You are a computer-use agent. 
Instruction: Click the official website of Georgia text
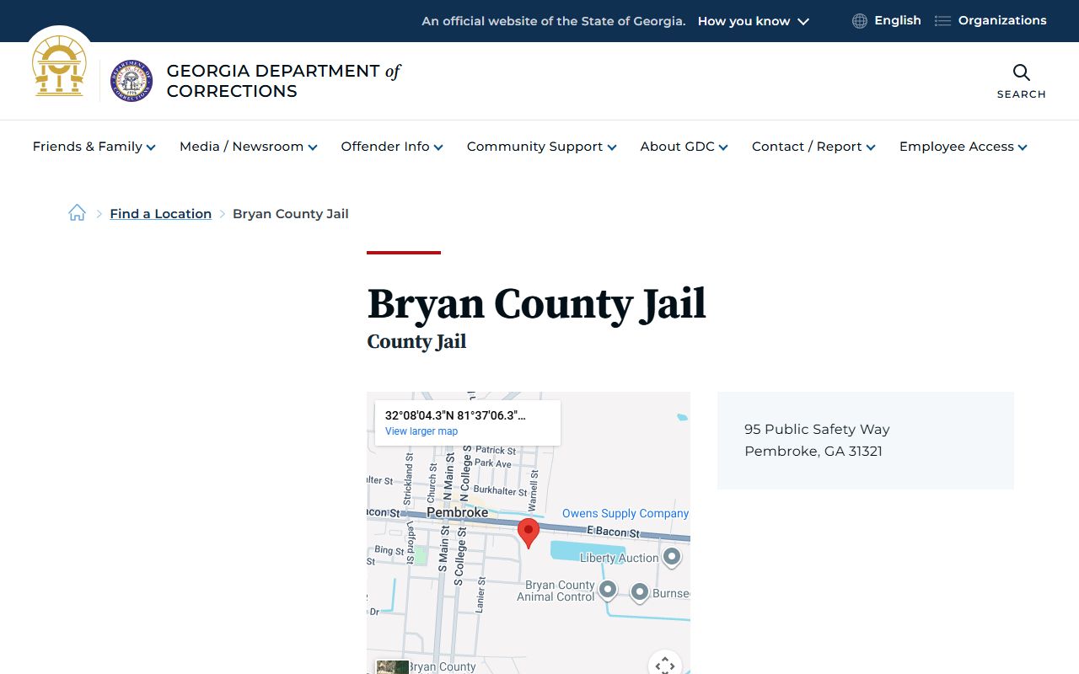pos(554,21)
